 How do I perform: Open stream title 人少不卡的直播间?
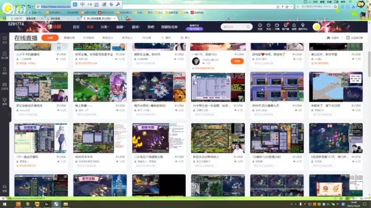click(28, 55)
